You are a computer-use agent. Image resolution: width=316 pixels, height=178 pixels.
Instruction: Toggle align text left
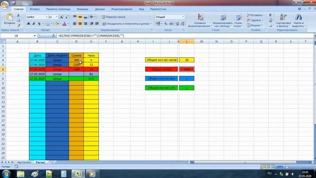[x=75, y=24]
